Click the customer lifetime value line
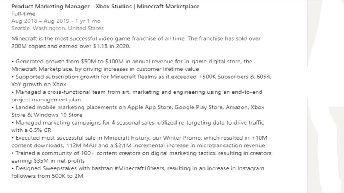The width and height of the screenshot is (344, 193). pyautogui.click(x=105, y=69)
